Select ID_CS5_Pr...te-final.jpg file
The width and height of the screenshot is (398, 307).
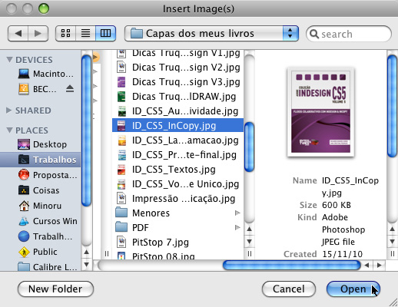coord(178,155)
